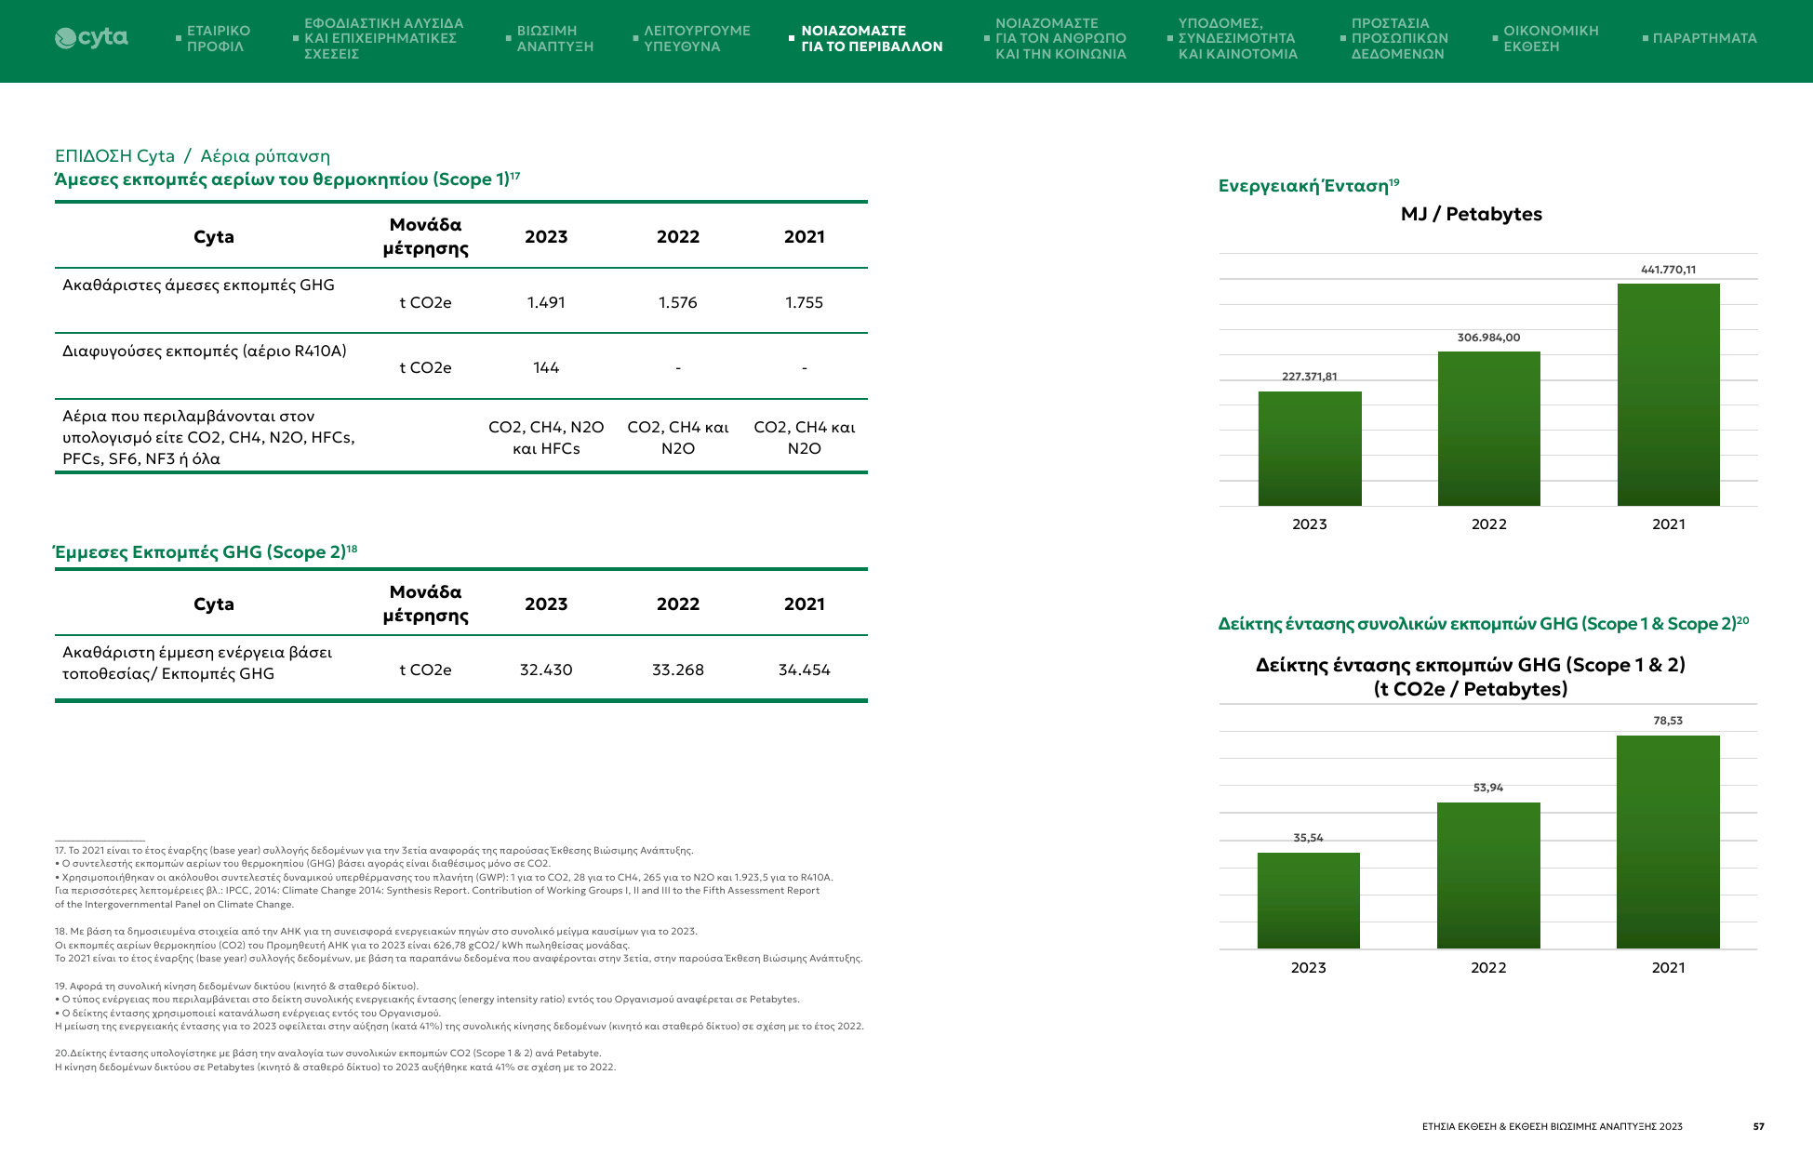
Task: Select the 1.755 value for 2021
Action: (x=804, y=302)
